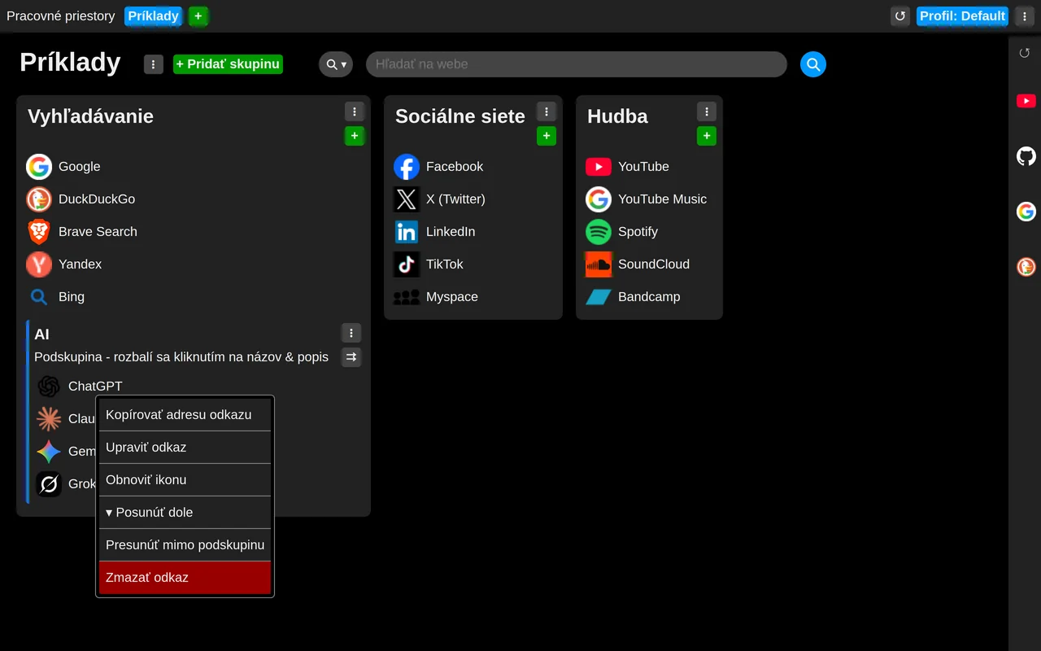Viewport: 1041px width, 651px height.
Task: Open the Vyhľadávanie group options menu
Action: pos(355,111)
